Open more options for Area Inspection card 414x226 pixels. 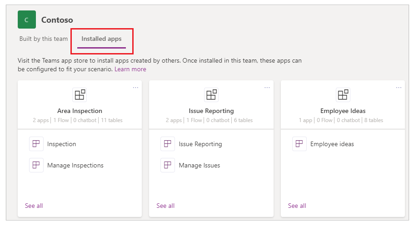click(x=135, y=88)
